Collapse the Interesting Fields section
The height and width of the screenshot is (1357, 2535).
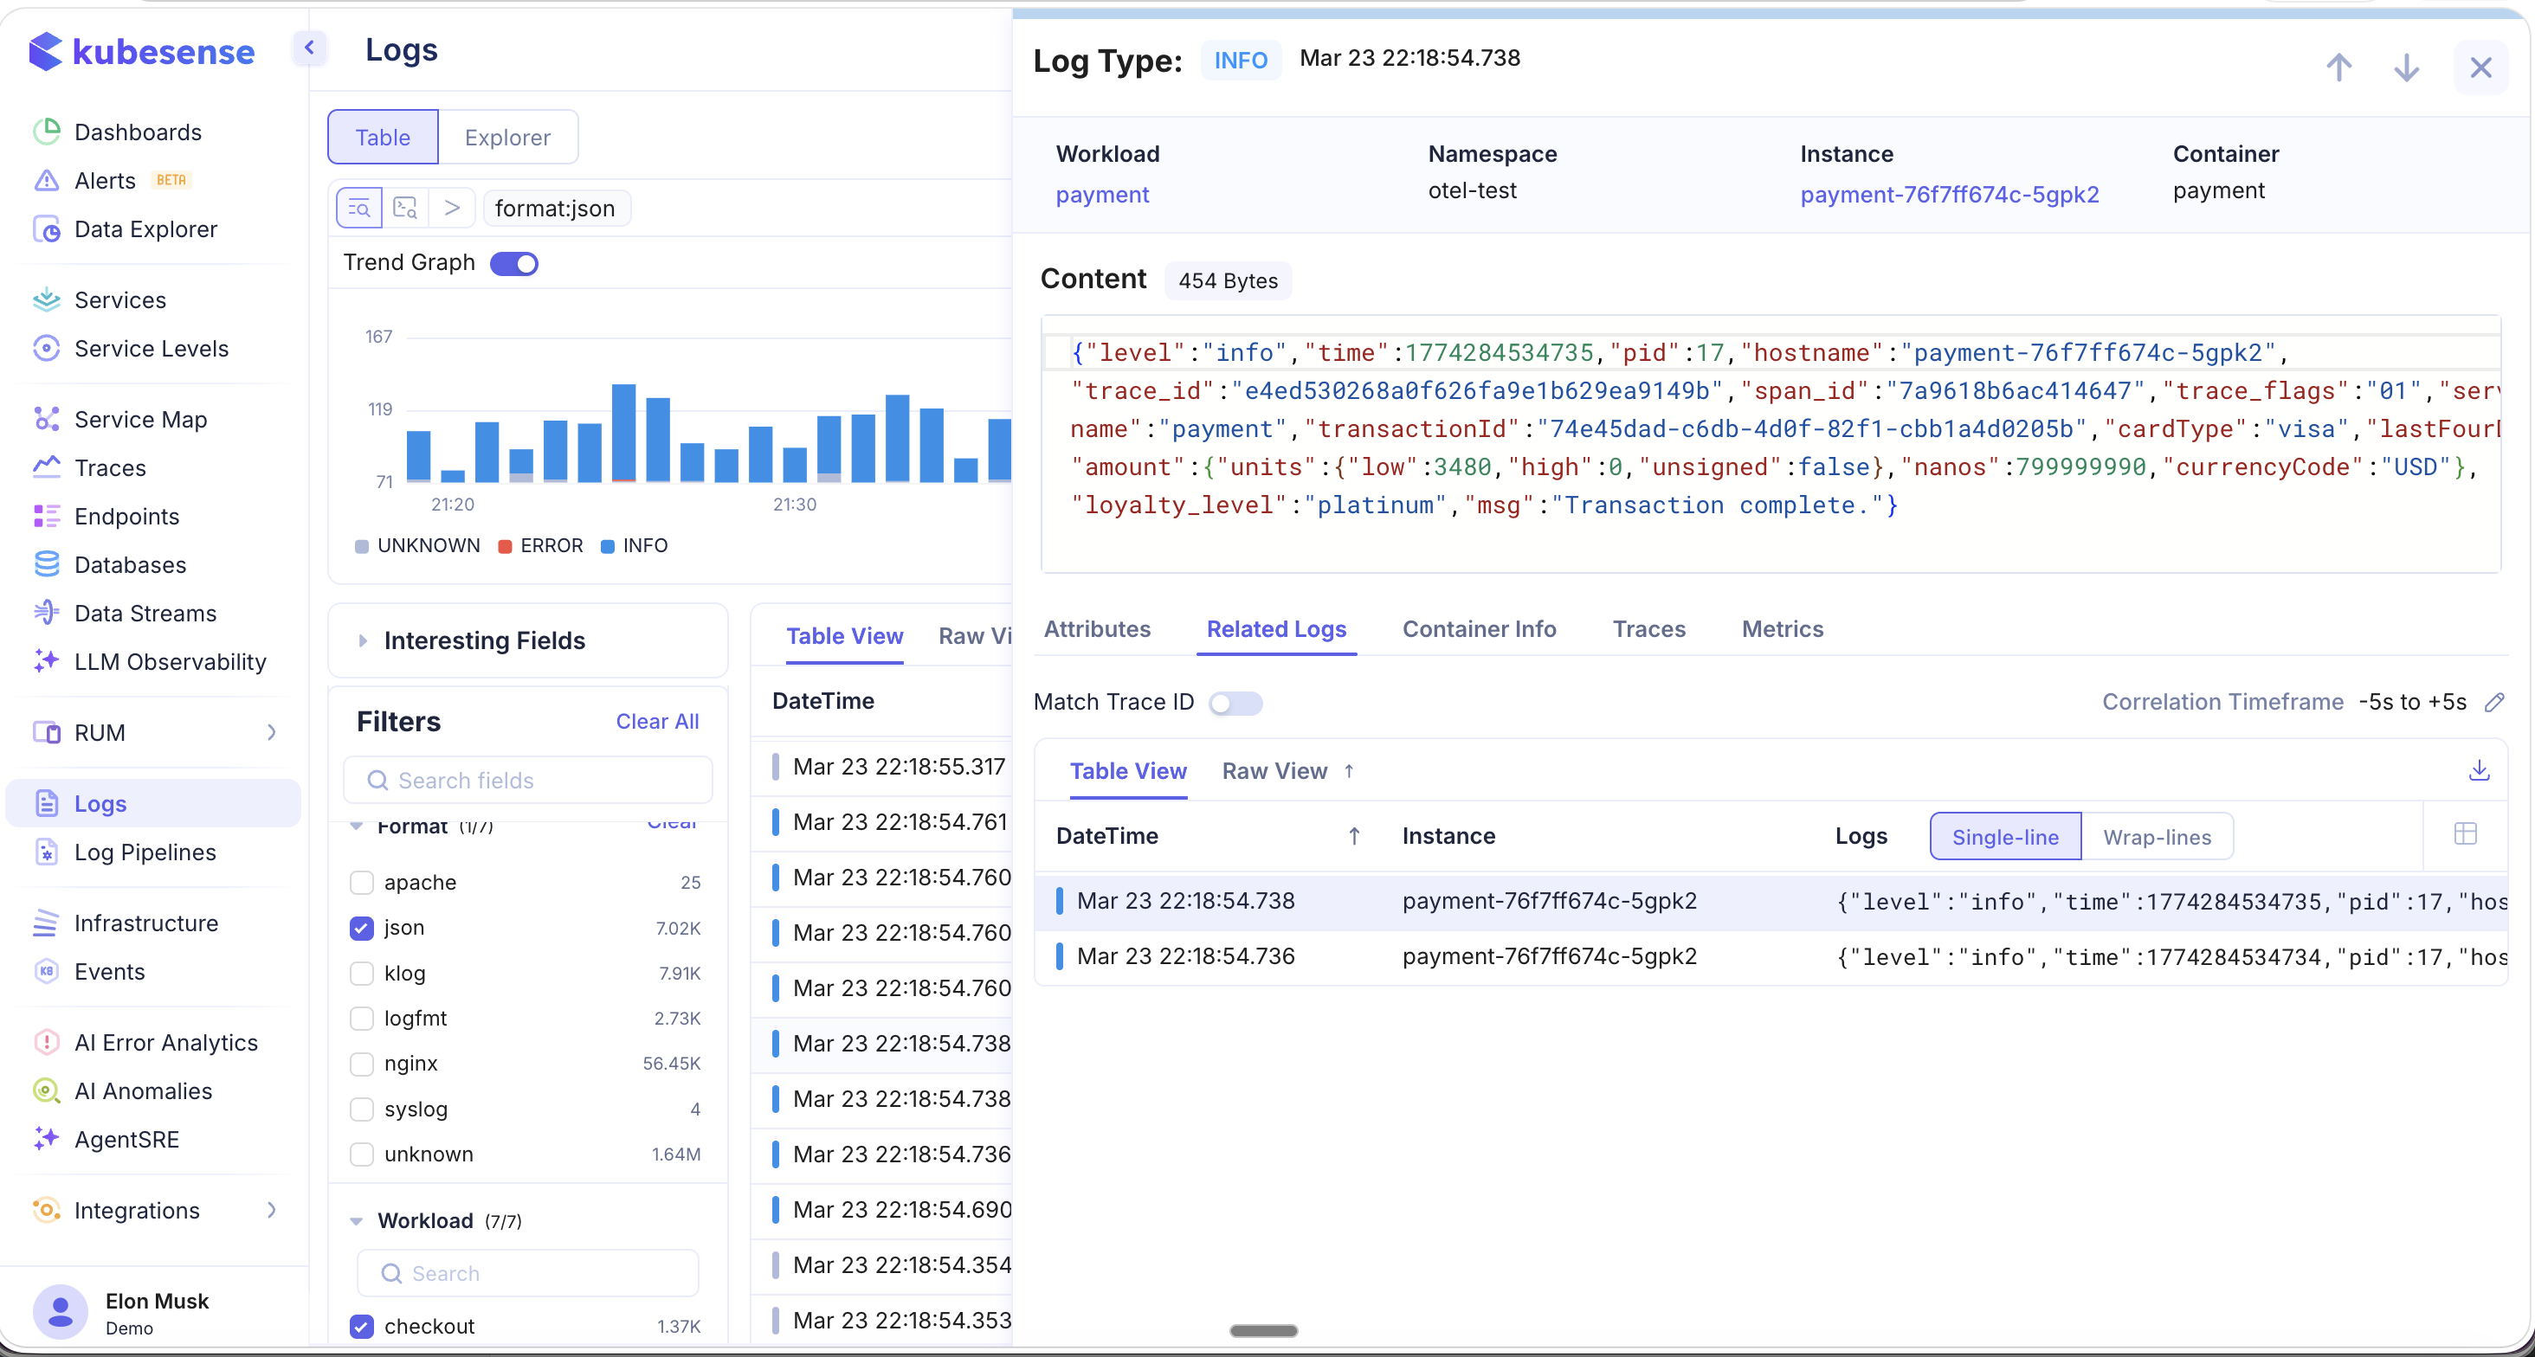tap(363, 640)
